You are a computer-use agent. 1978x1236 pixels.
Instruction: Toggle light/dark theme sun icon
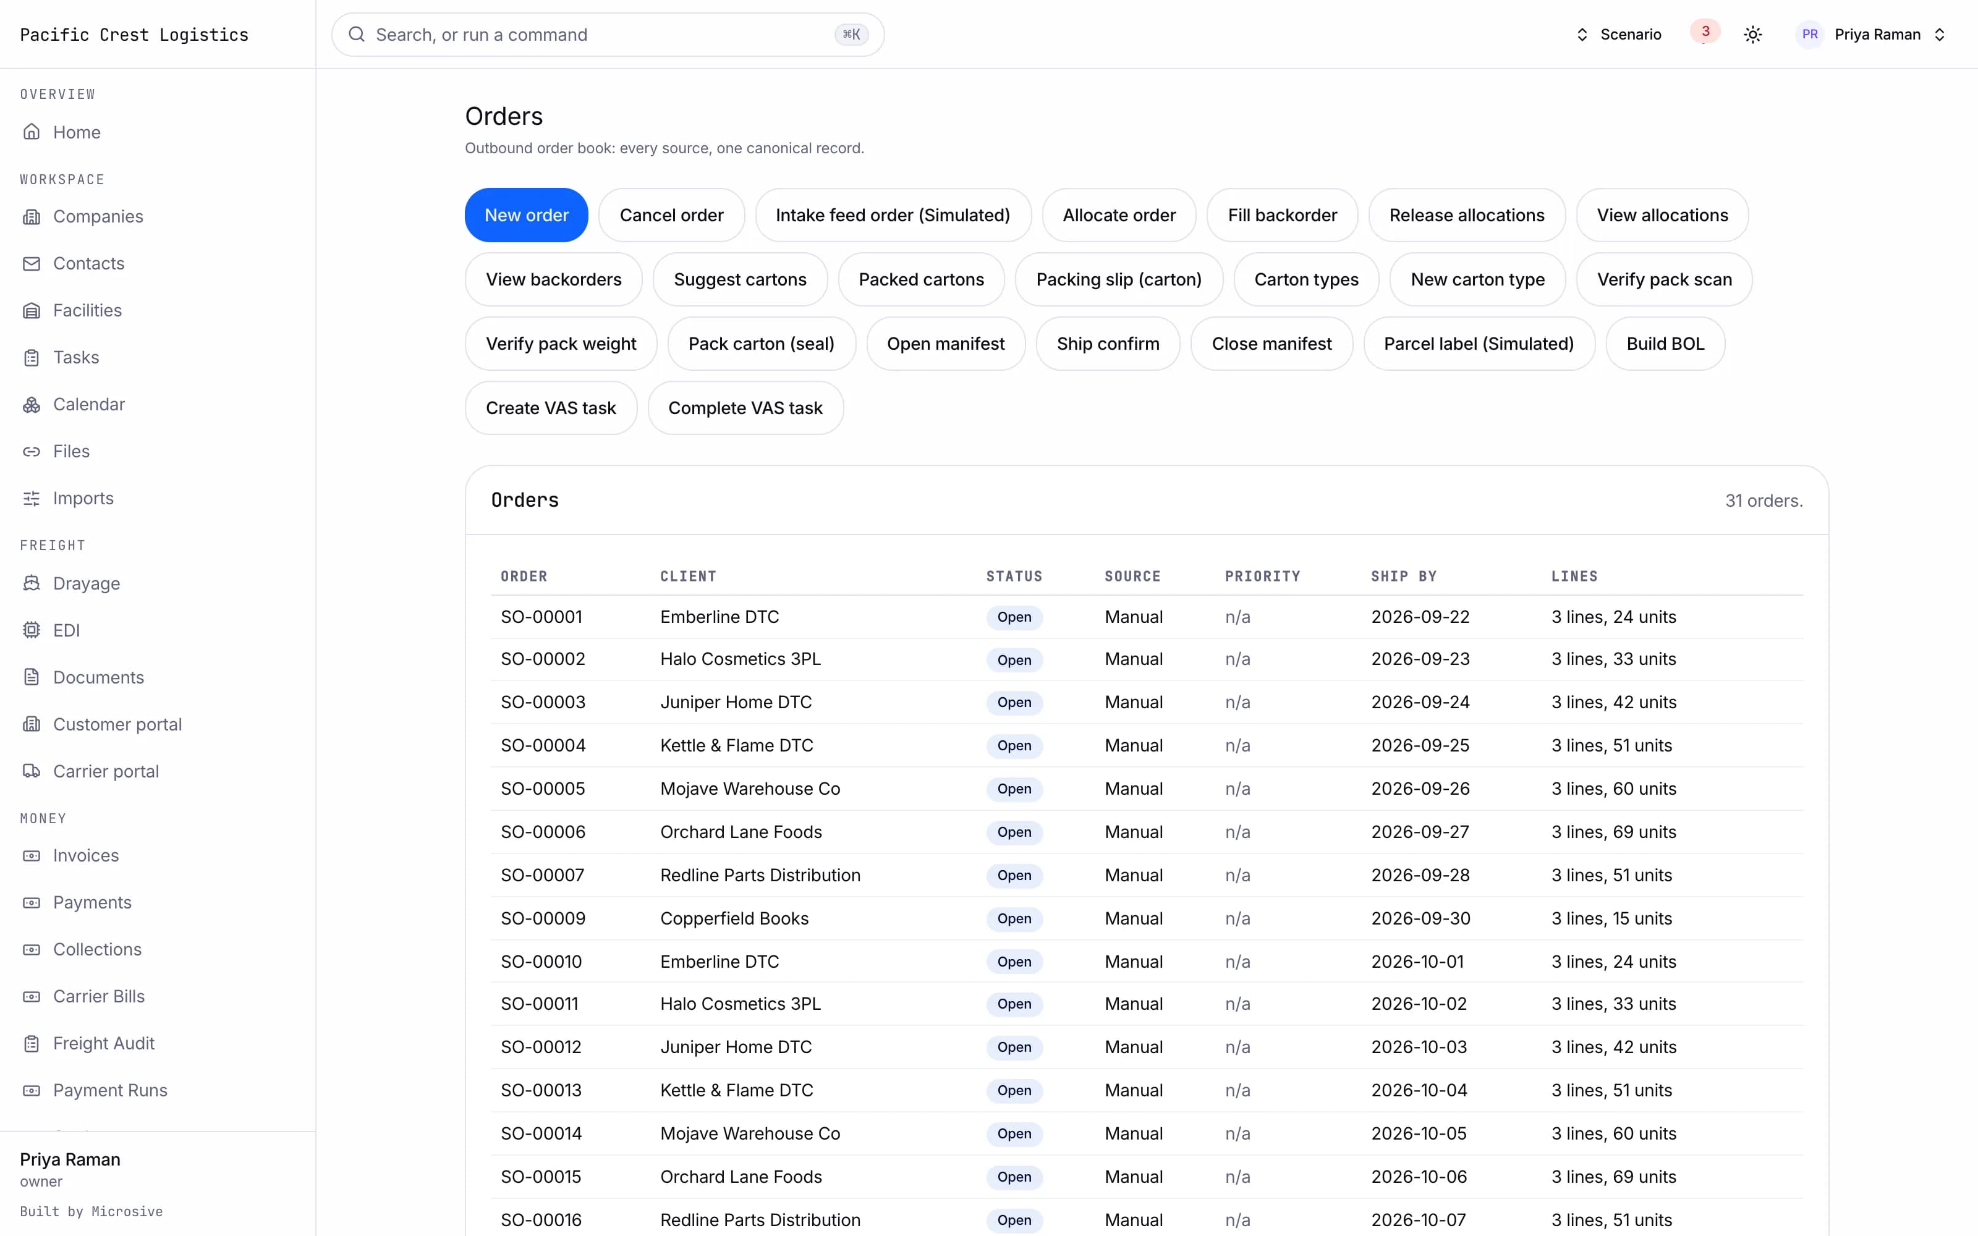(1752, 35)
